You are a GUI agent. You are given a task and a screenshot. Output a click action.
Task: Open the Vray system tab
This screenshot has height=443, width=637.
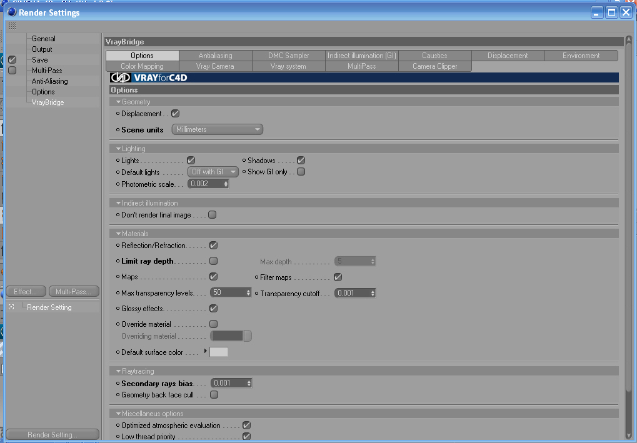(288, 66)
